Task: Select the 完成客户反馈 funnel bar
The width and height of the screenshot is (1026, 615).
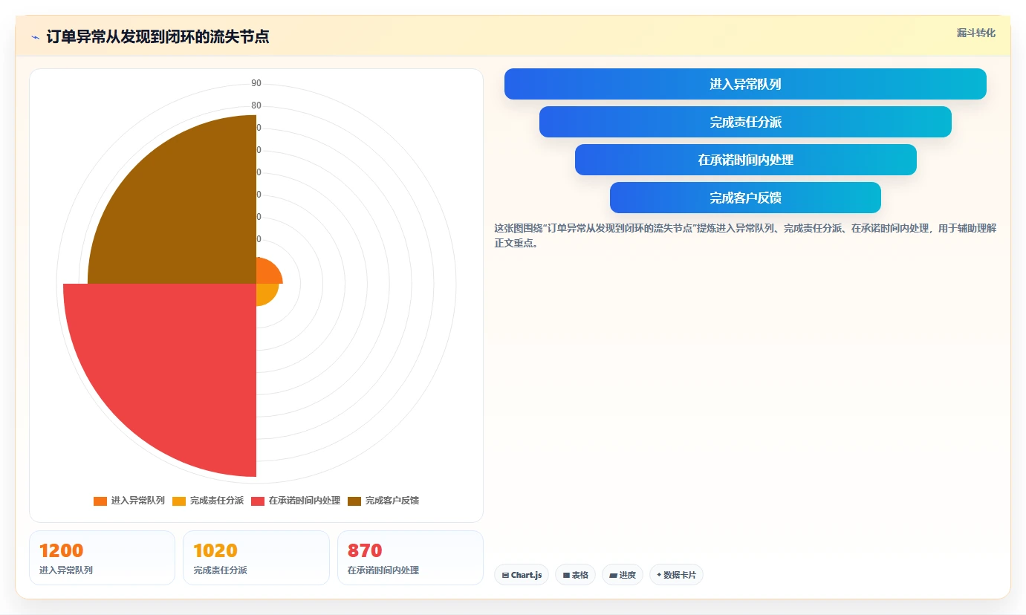Action: pos(745,198)
